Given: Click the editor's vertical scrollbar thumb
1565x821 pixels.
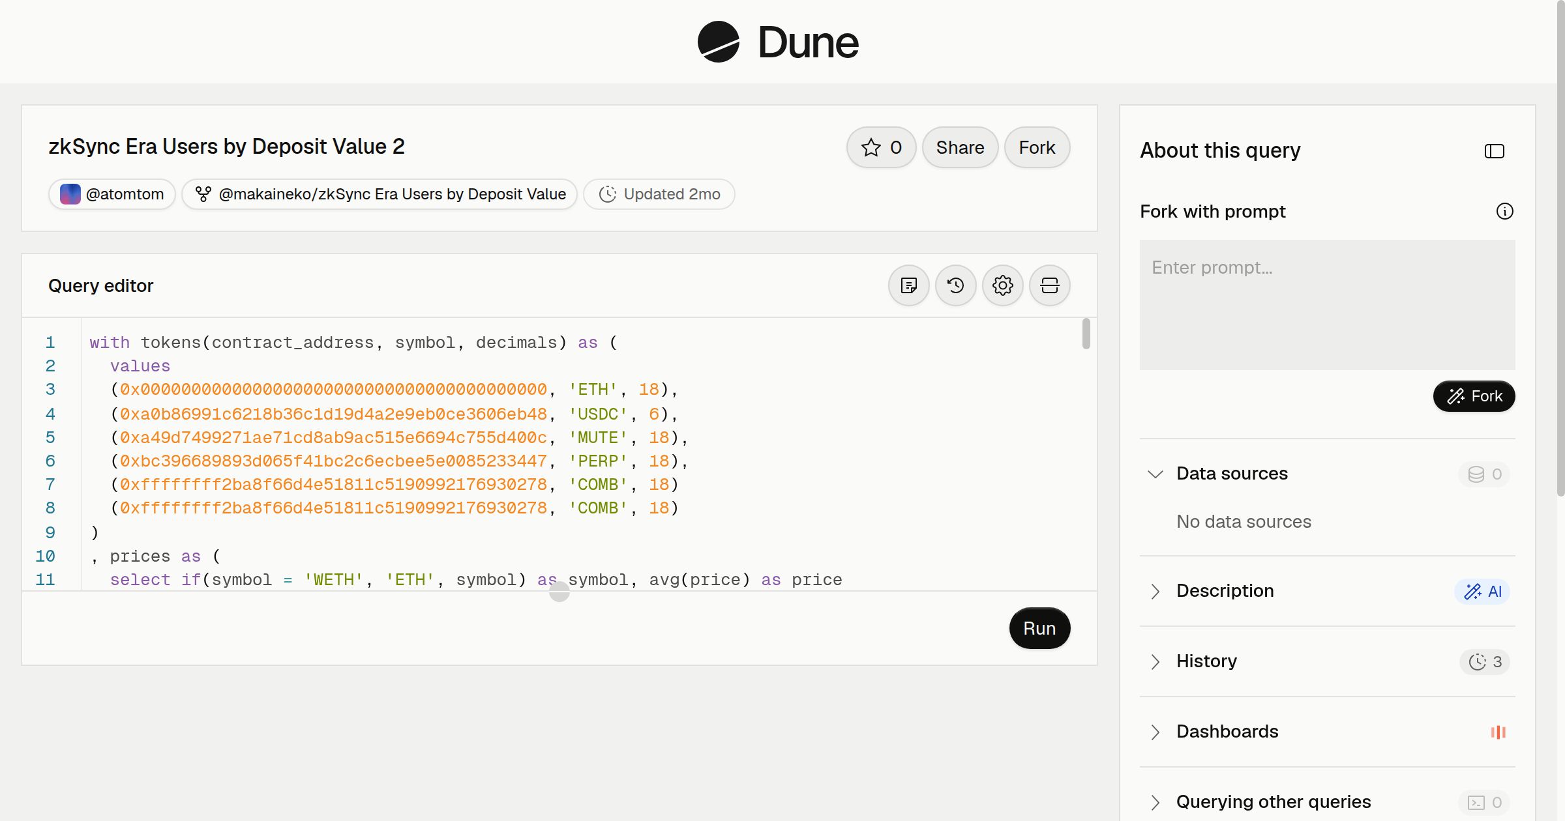Looking at the screenshot, I should pos(1086,334).
